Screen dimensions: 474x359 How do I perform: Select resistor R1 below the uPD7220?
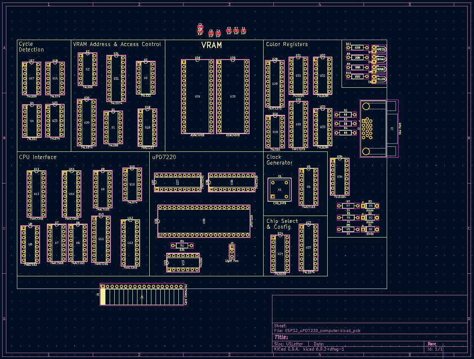coord(182,245)
